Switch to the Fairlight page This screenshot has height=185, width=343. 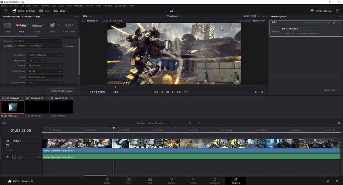point(215,181)
